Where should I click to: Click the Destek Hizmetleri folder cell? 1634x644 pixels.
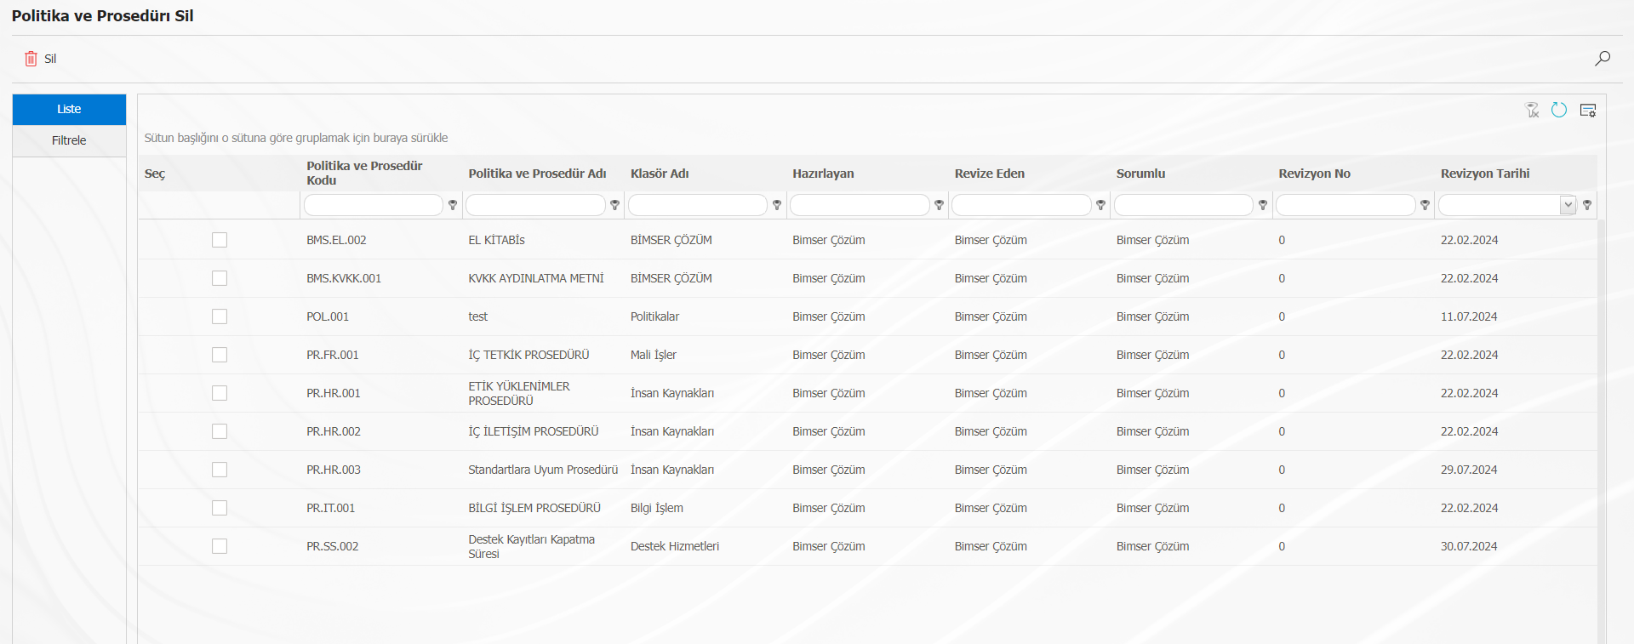tap(675, 546)
